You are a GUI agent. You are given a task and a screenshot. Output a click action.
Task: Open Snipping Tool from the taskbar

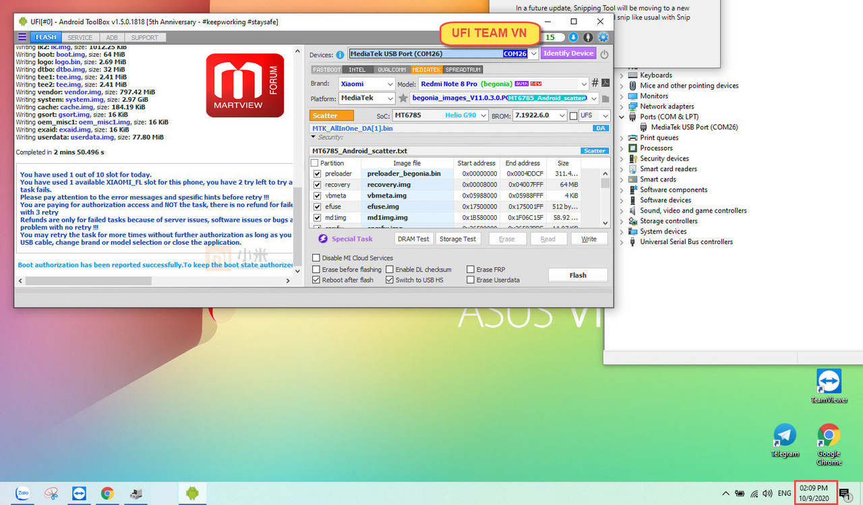[x=51, y=494]
